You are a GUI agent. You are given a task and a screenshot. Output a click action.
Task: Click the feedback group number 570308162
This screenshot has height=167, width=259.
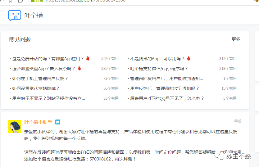click(100, 159)
